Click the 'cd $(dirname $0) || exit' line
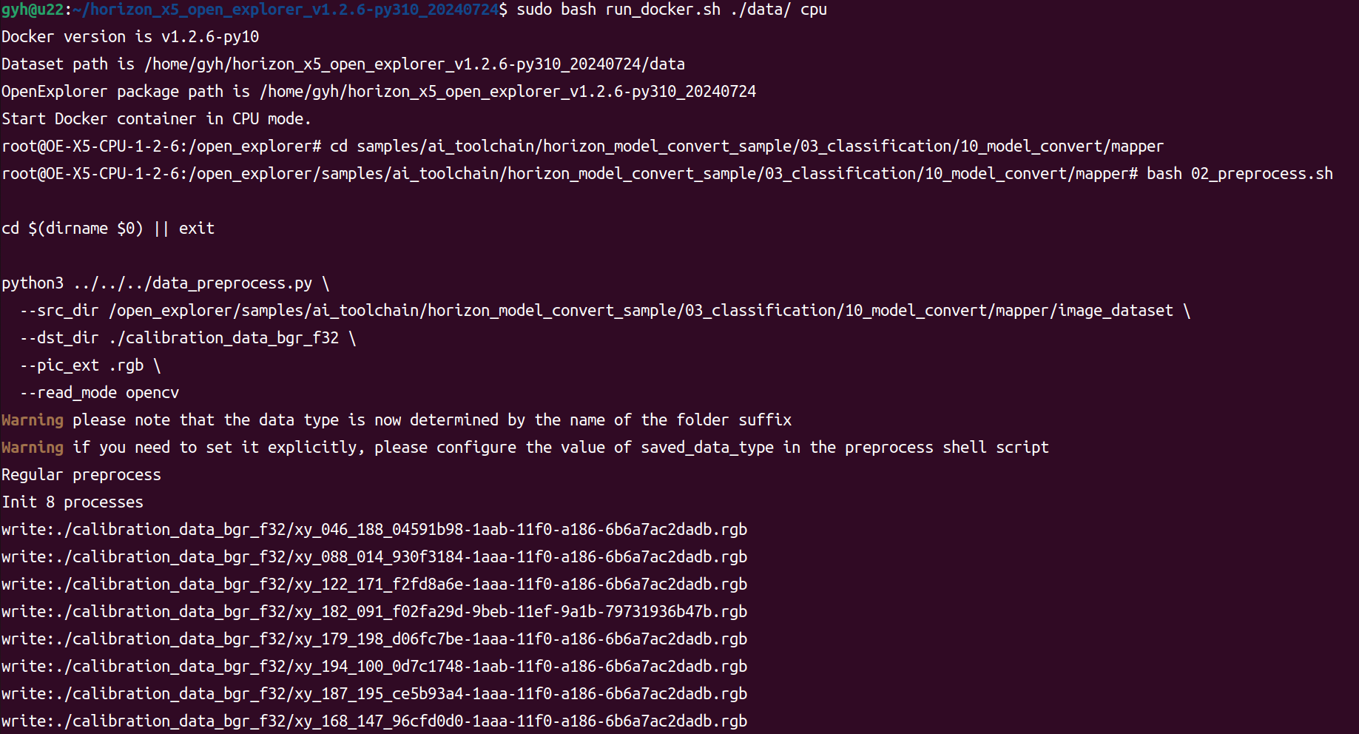This screenshot has width=1359, height=734. (x=108, y=229)
